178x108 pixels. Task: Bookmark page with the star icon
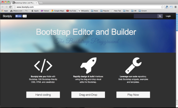[x=162, y=7]
